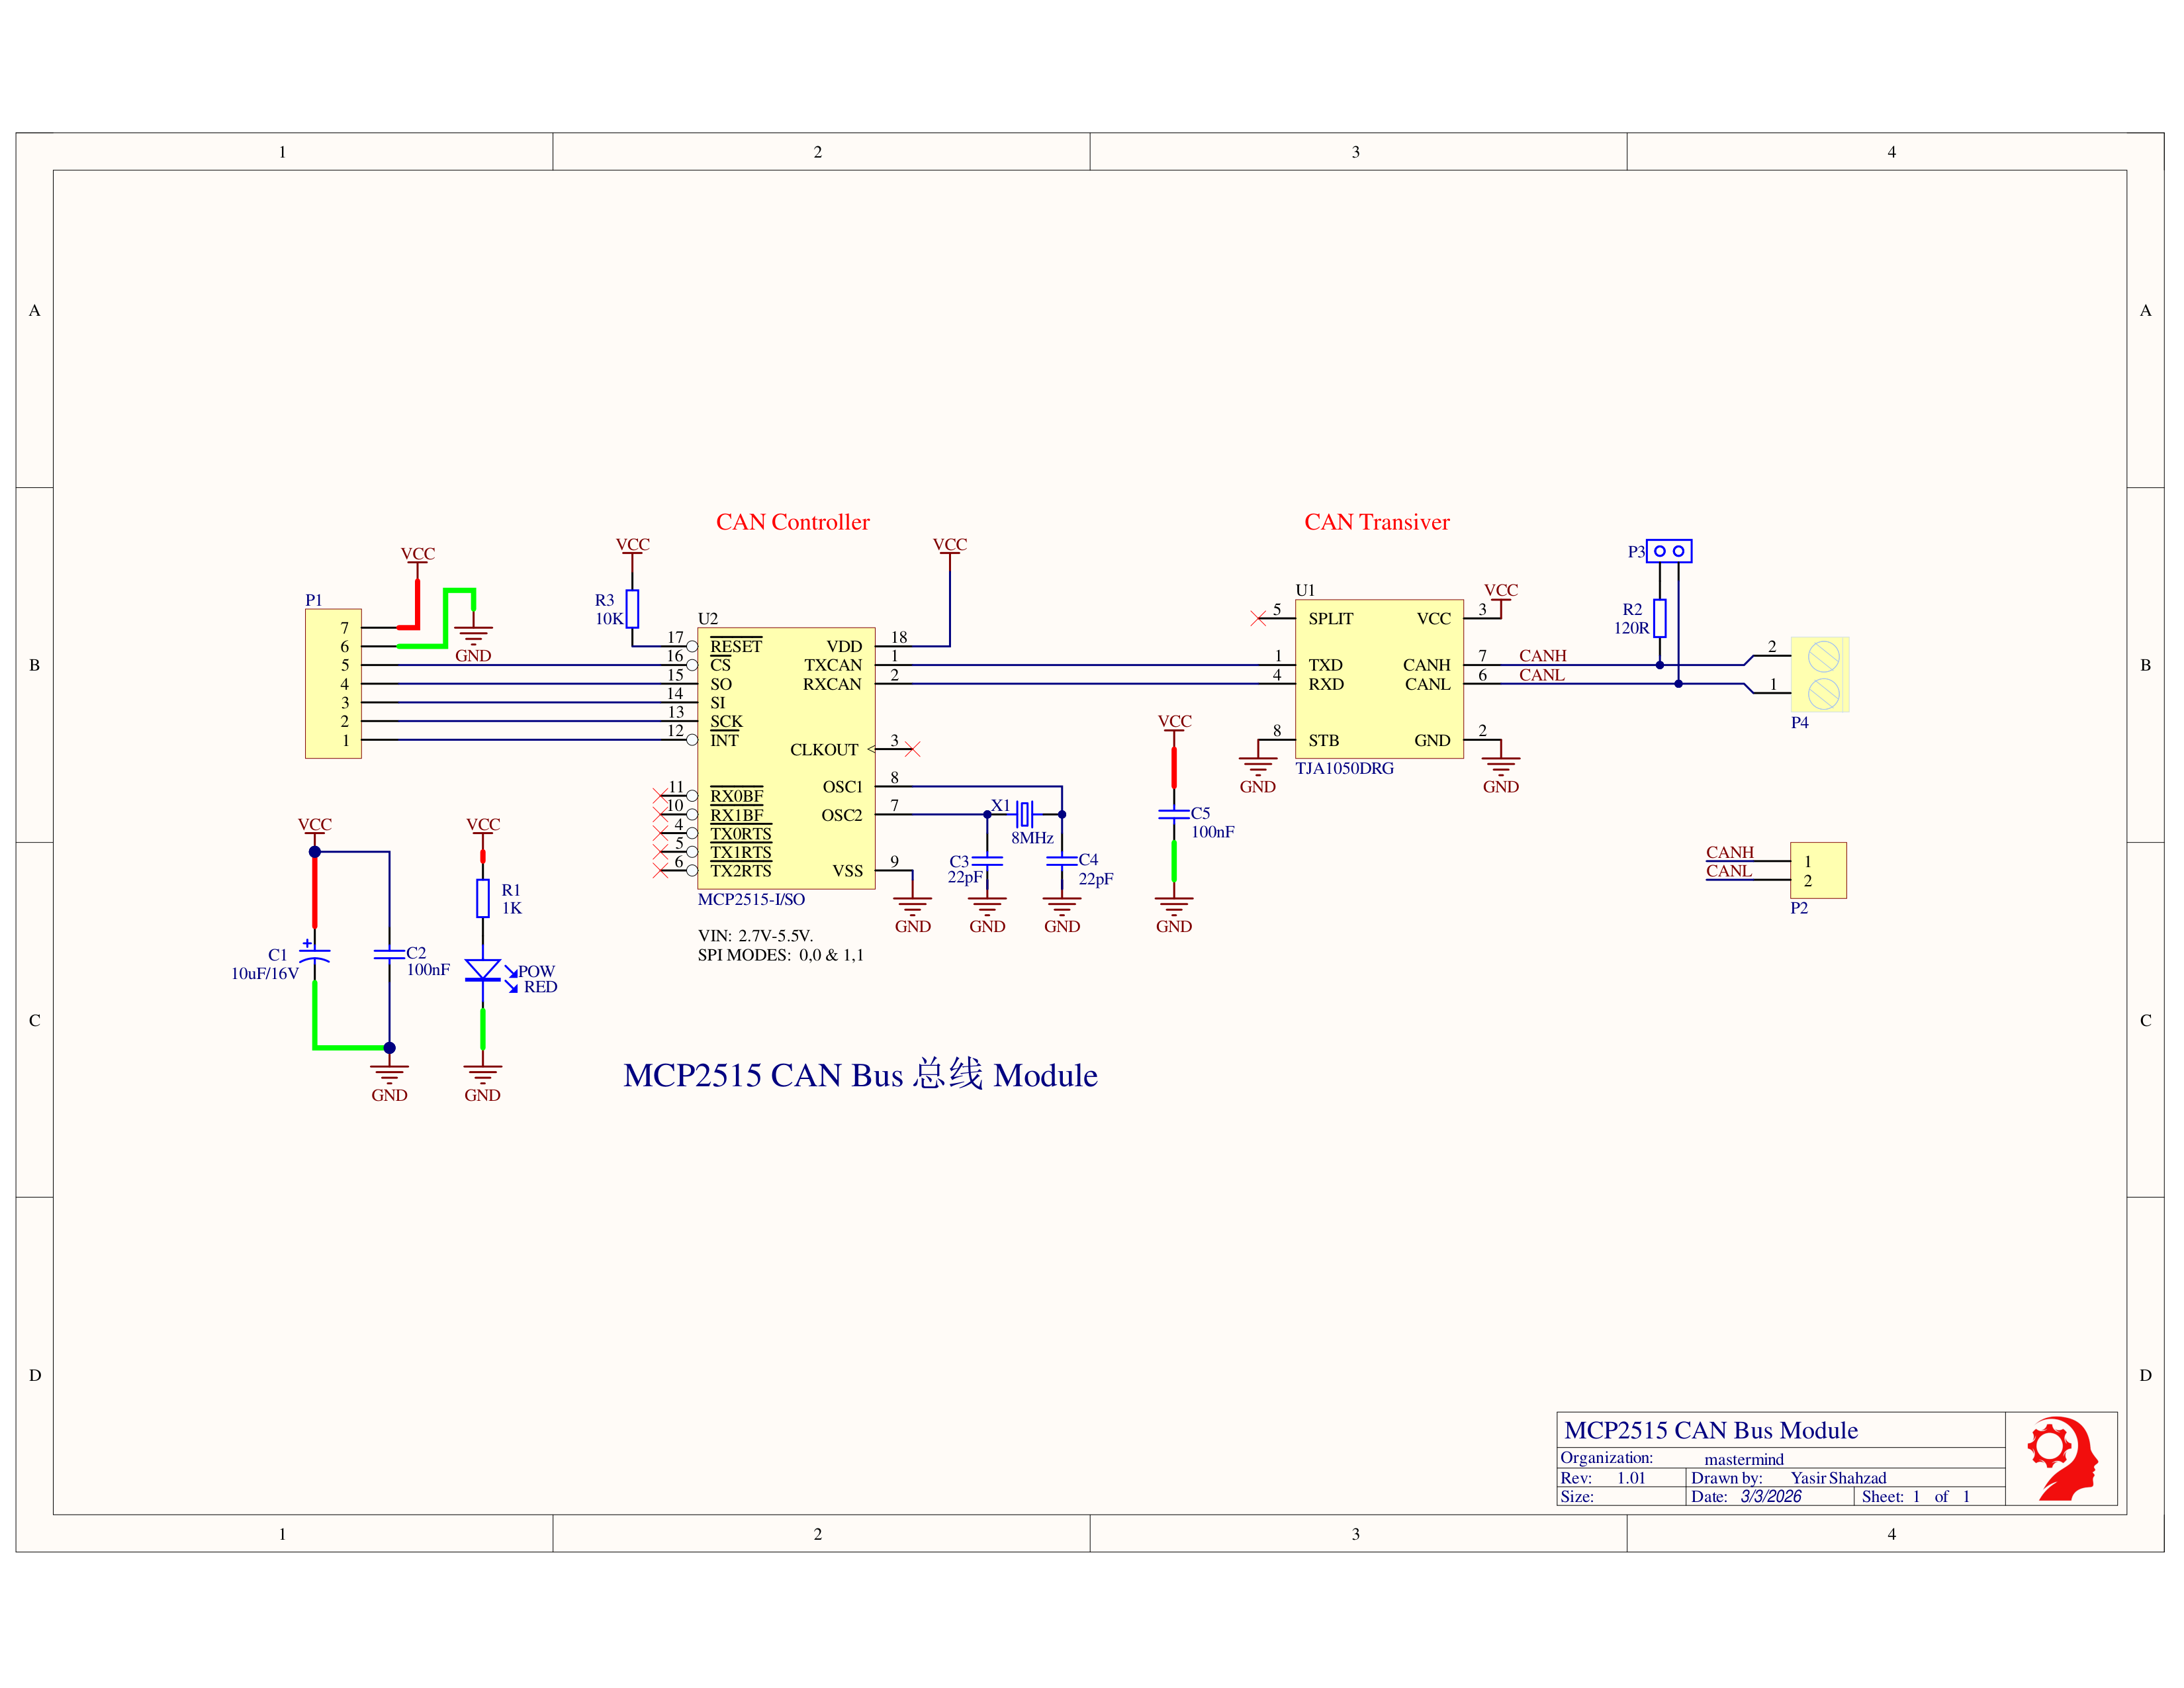Select the RESET pin label on U2

tap(735, 646)
